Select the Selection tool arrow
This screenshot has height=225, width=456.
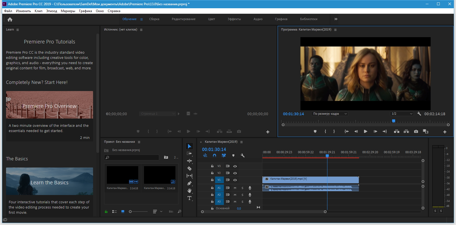189,146
